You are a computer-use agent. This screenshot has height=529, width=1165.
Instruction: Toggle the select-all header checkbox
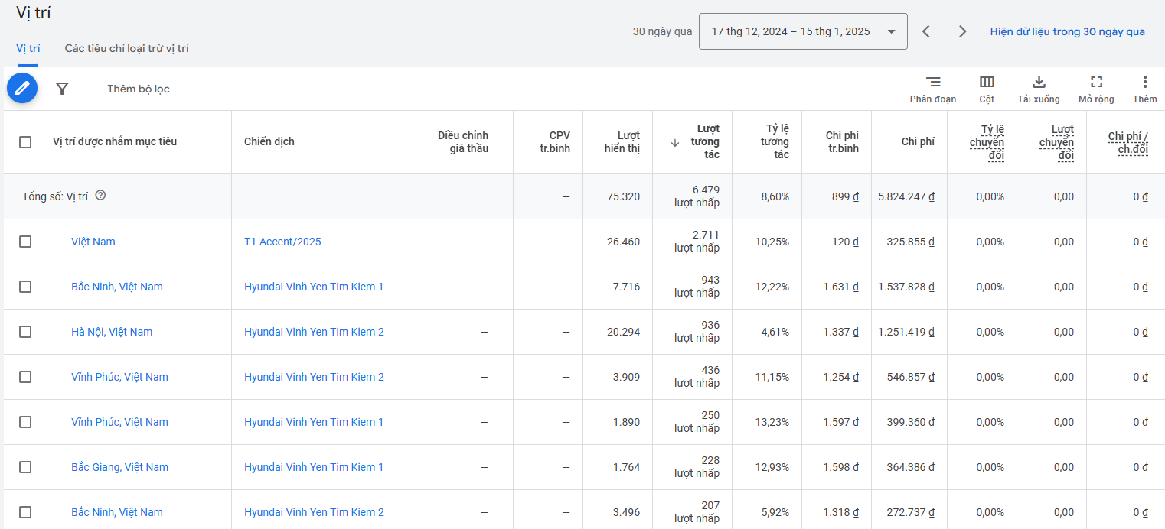[x=25, y=142]
